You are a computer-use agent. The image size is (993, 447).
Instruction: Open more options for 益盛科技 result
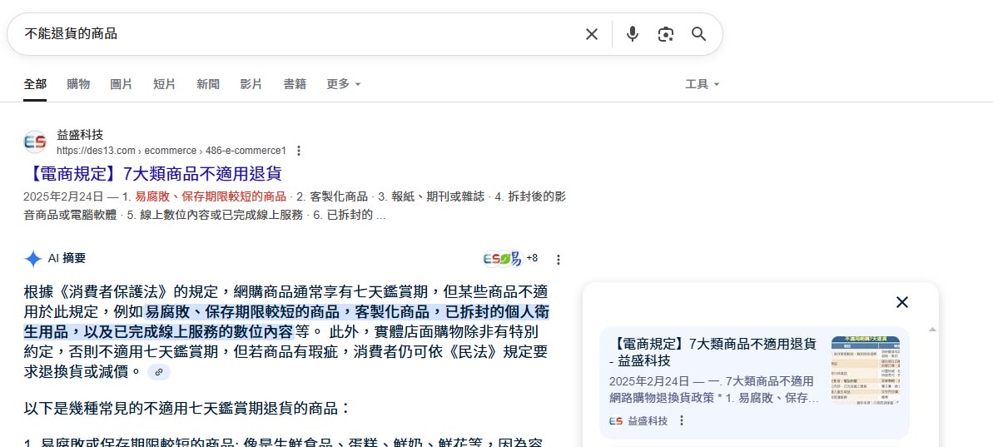[299, 151]
